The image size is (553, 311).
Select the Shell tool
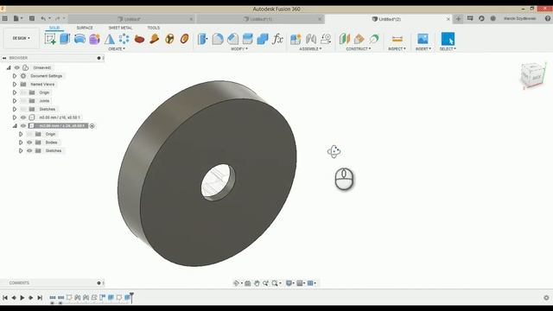(x=248, y=39)
